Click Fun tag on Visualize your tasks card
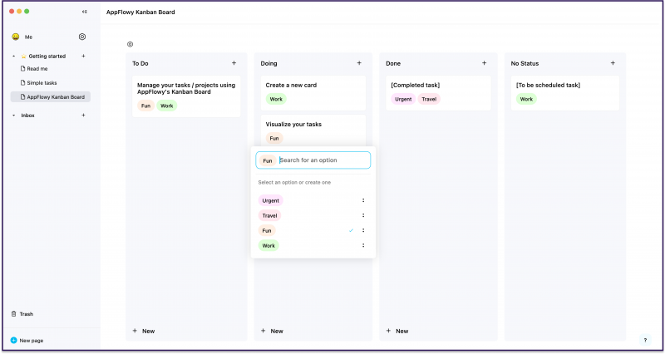665x354 pixels. click(274, 138)
